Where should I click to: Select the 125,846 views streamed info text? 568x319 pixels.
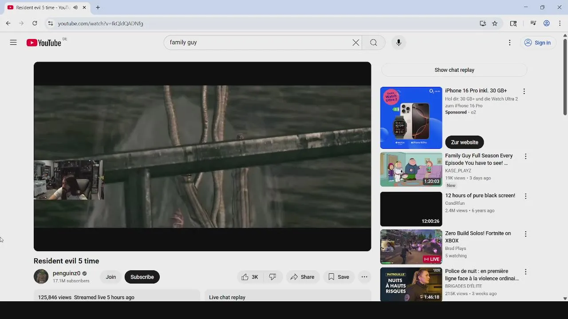86,297
